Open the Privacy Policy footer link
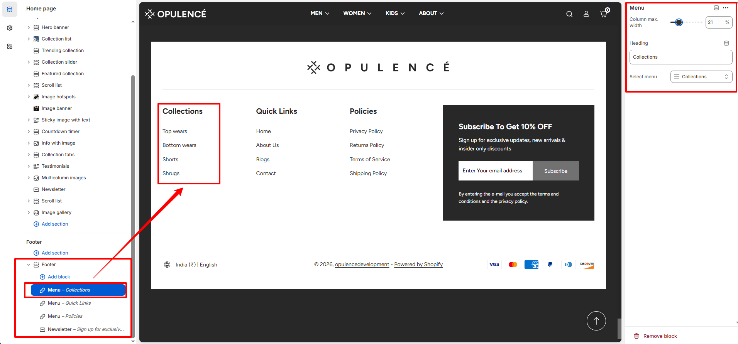The image size is (738, 344). (366, 131)
